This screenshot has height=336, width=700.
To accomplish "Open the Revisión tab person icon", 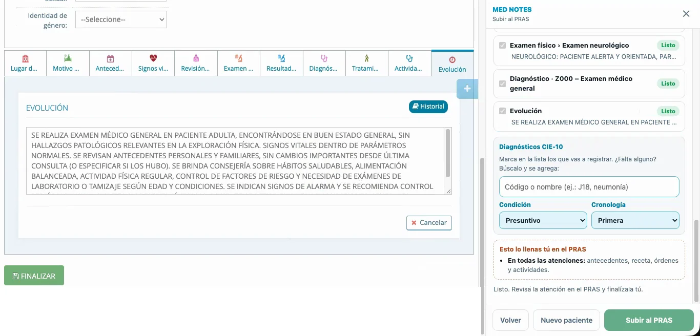I will (196, 58).
